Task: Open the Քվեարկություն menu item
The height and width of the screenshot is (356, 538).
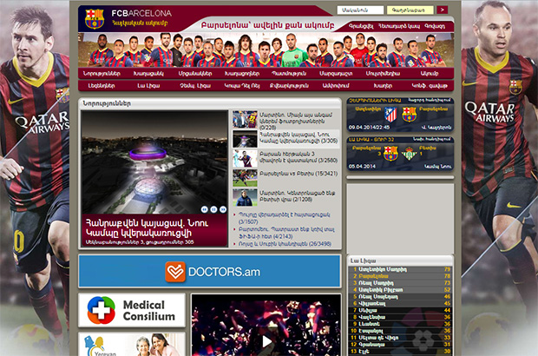Action: tap(289, 85)
